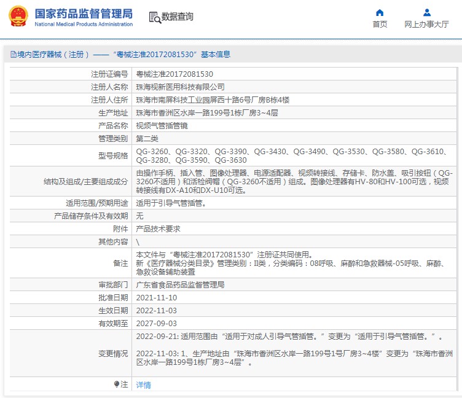Click the approving department 广东省食品药品监督管理局
The height and width of the screenshot is (398, 462).
pyautogui.click(x=180, y=285)
